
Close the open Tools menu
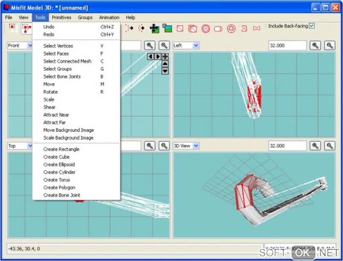[40, 17]
